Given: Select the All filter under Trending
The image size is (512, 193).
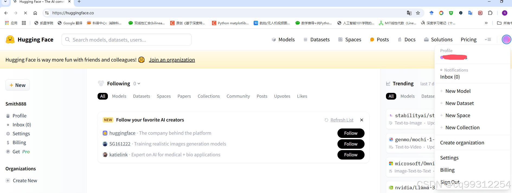Looking at the screenshot, I should pyautogui.click(x=391, y=96).
